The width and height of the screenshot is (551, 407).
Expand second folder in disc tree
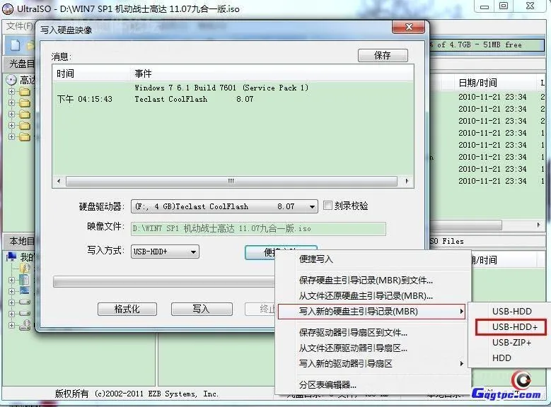(11, 103)
